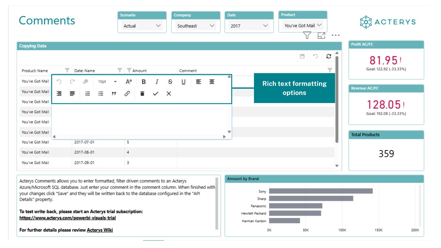Image resolution: width=441 pixels, height=248 pixels.
Task: Open the font color icon
Action: point(128,82)
